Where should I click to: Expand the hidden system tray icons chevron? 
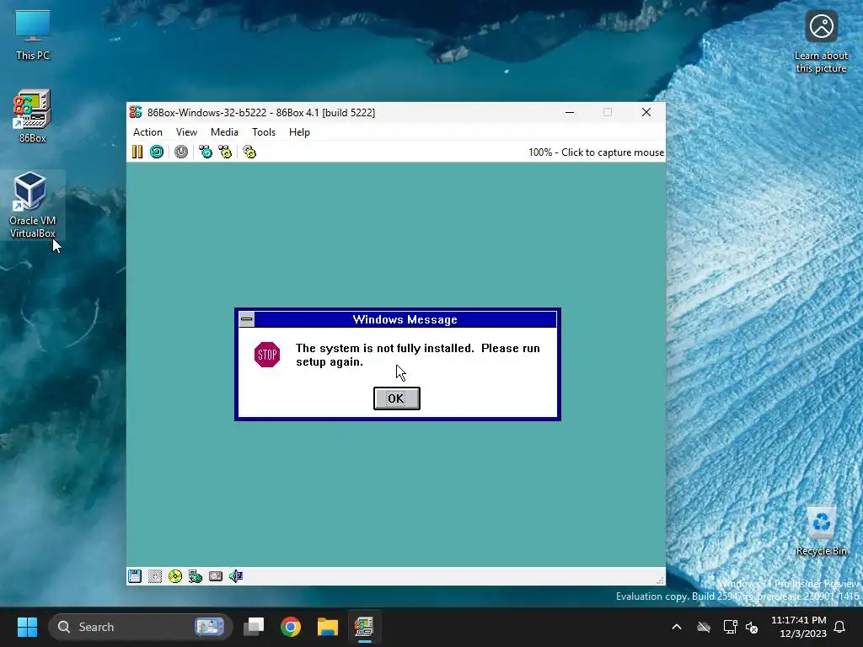pyautogui.click(x=677, y=627)
